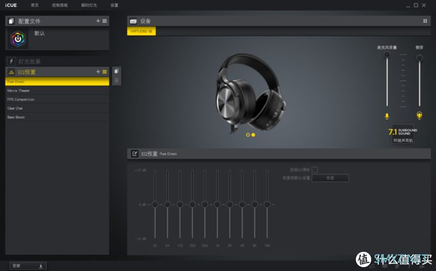Viewport: 436px width, 271px height.
Task: Toggle the sidetone headset icon
Action: click(419, 115)
